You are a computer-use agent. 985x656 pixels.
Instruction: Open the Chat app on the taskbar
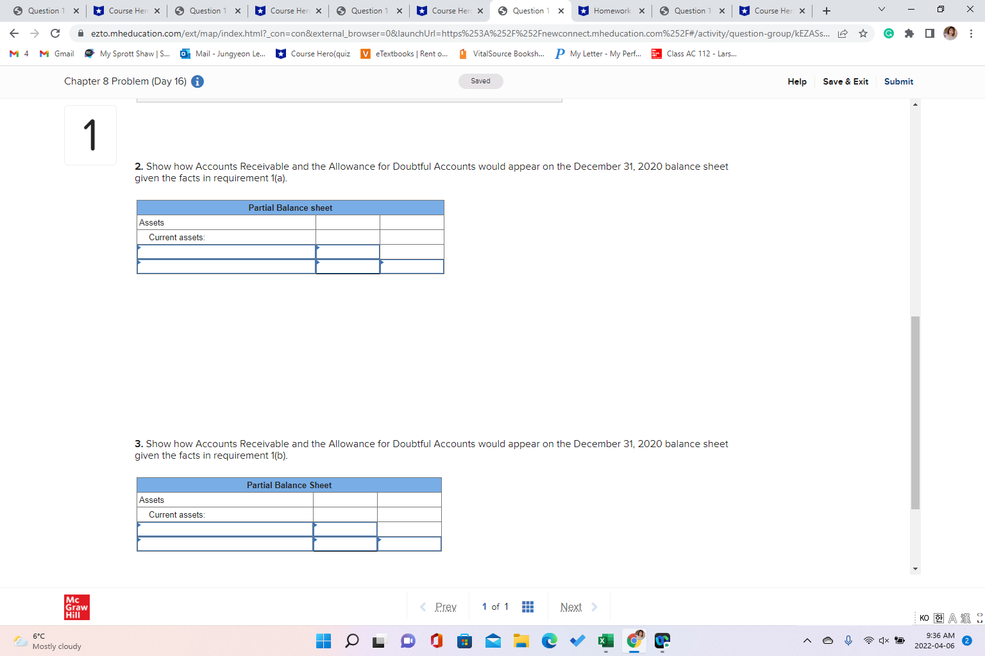click(x=408, y=641)
